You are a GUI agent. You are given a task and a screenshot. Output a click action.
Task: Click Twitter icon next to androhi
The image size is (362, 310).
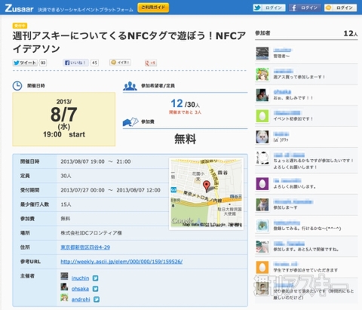click(97, 299)
